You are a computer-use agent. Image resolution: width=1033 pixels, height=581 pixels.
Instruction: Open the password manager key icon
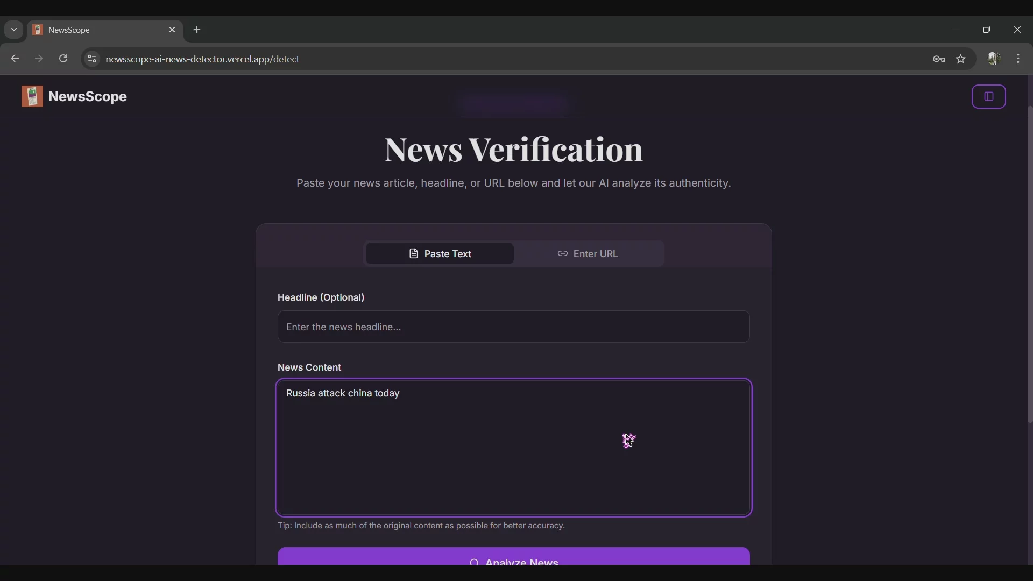tap(939, 59)
